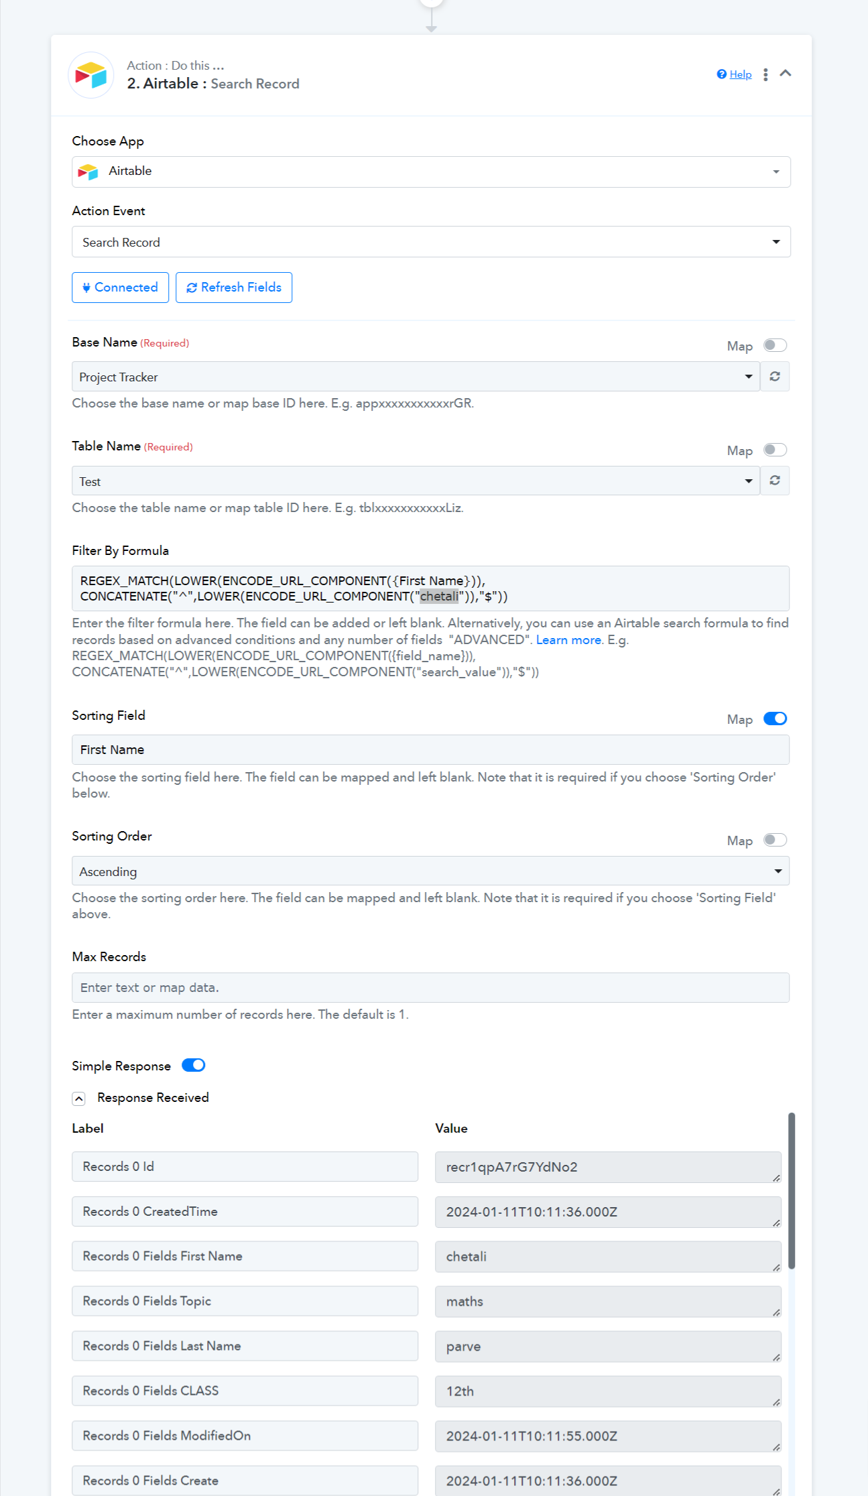Open the Action Event dropdown
868x1496 pixels.
(431, 242)
